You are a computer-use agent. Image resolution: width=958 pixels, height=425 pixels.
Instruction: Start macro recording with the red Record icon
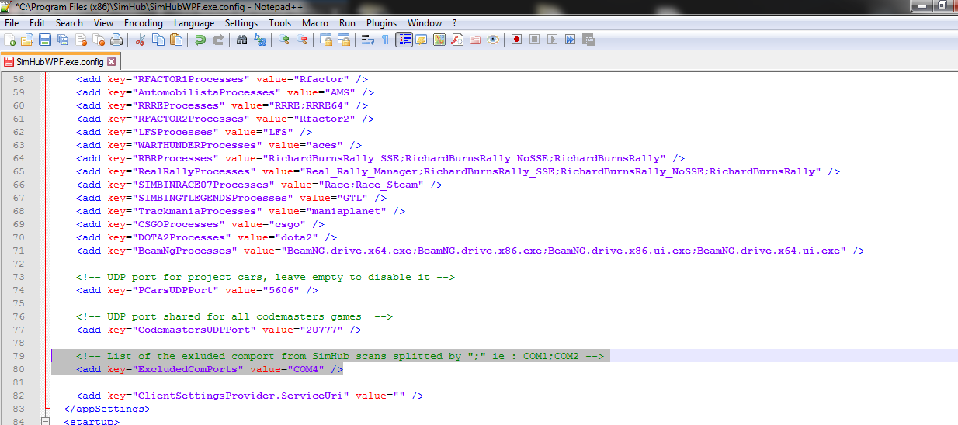point(516,40)
